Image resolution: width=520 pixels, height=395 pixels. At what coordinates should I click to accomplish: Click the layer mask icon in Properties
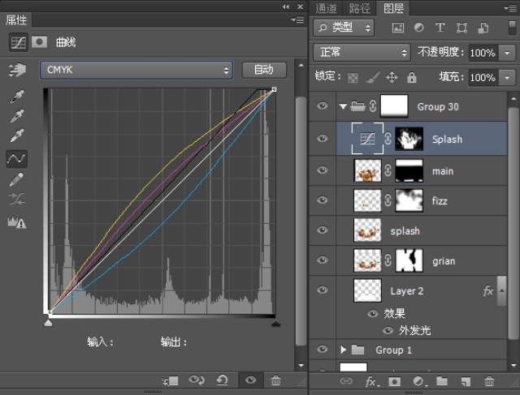coord(39,42)
